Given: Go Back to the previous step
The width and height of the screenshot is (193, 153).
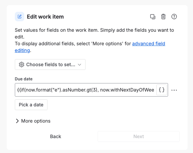Looking at the screenshot, I should click(x=56, y=136).
